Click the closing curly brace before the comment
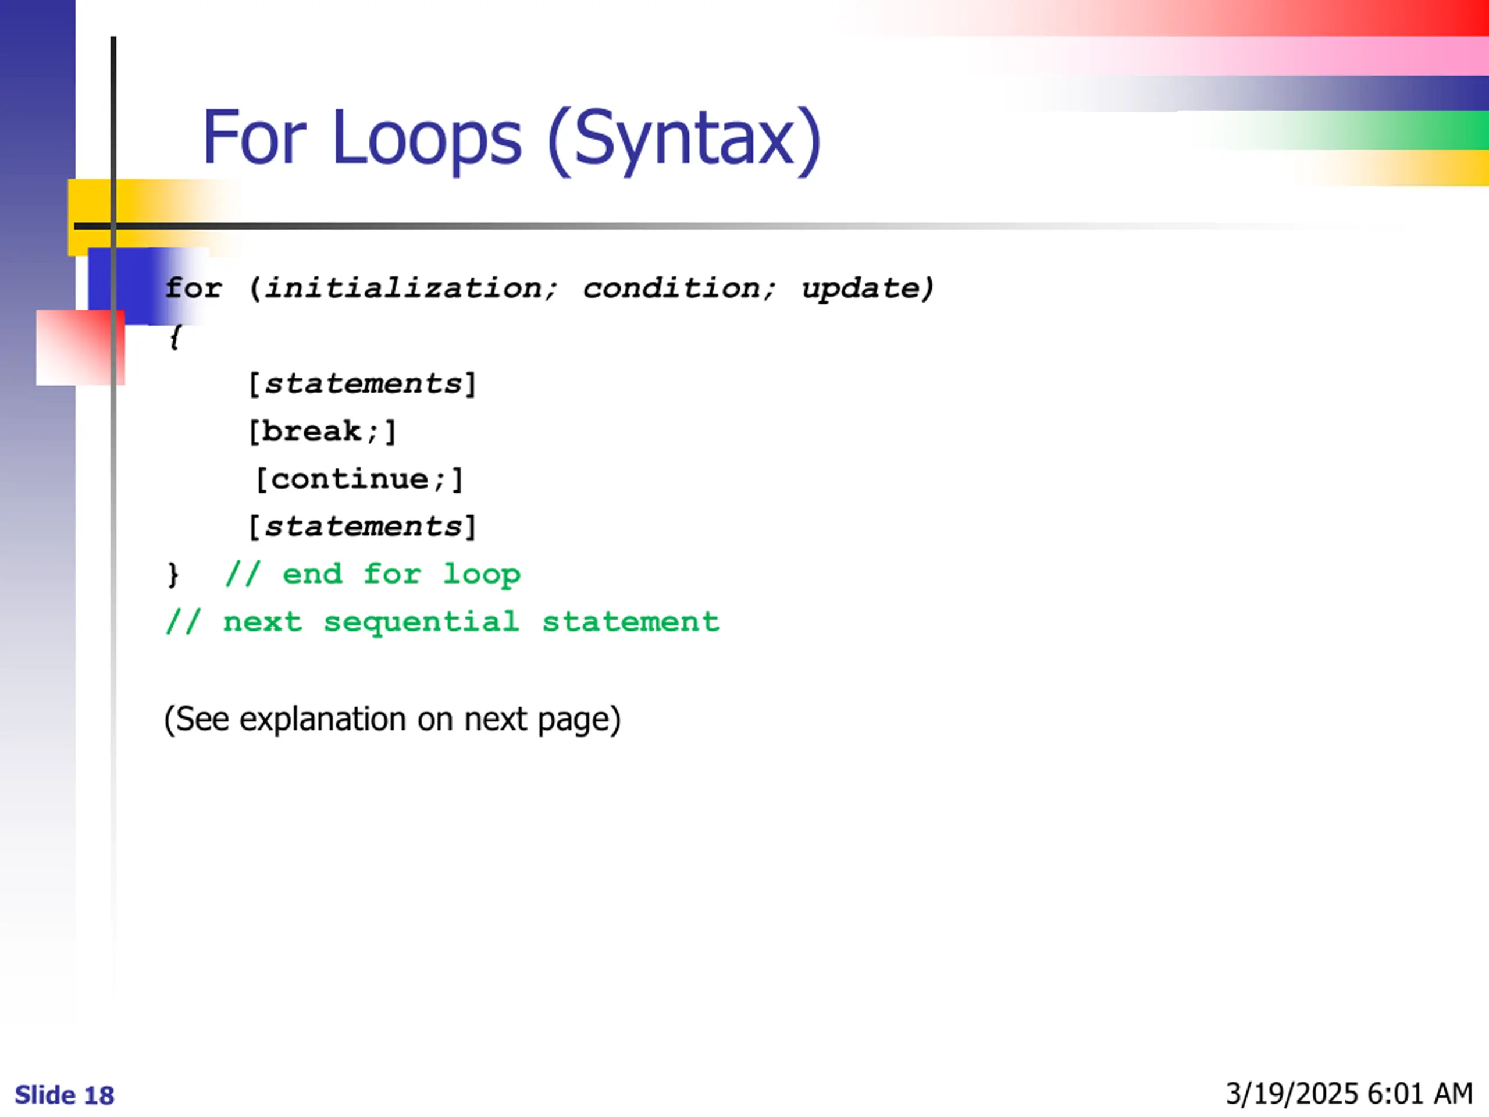This screenshot has height=1117, width=1489. [x=173, y=576]
